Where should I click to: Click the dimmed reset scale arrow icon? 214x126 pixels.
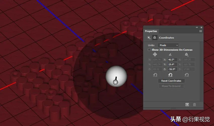click(187, 75)
